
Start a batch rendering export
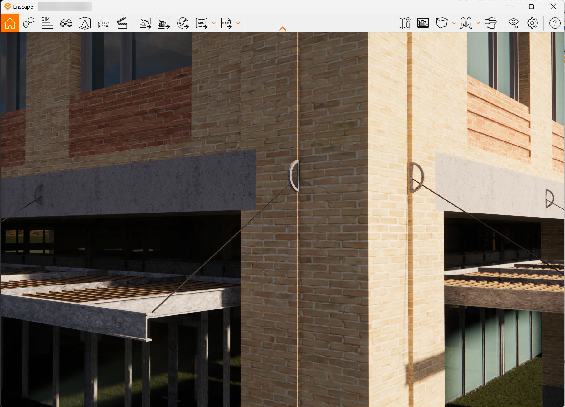click(164, 23)
